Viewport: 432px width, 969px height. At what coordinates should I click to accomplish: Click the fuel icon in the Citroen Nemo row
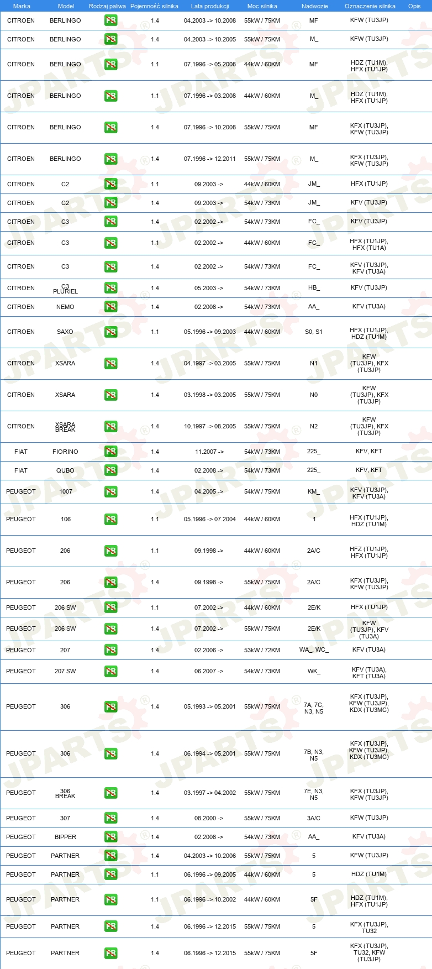(x=110, y=307)
